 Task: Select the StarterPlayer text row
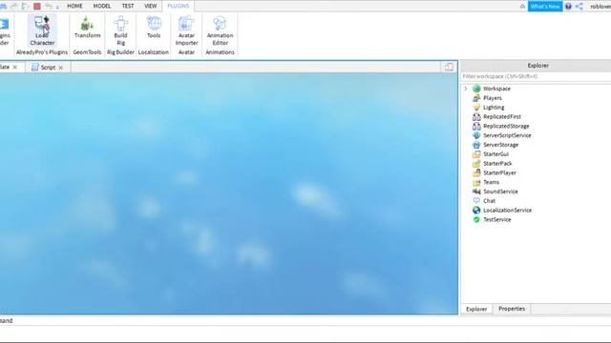tap(499, 172)
